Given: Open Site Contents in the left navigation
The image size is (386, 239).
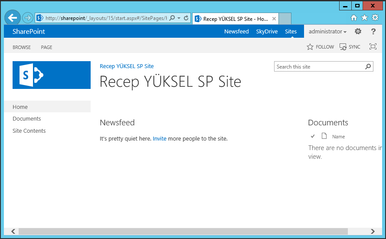Looking at the screenshot, I should tap(29, 131).
